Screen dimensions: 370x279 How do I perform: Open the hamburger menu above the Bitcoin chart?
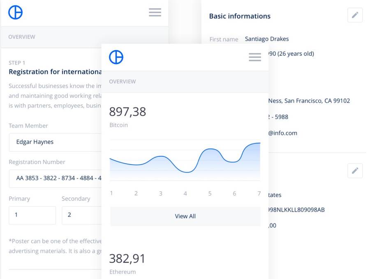pos(255,57)
